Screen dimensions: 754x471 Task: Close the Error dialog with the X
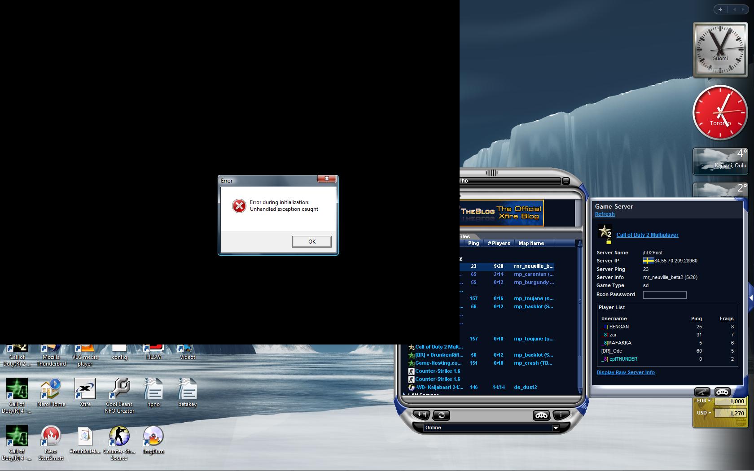tap(327, 179)
